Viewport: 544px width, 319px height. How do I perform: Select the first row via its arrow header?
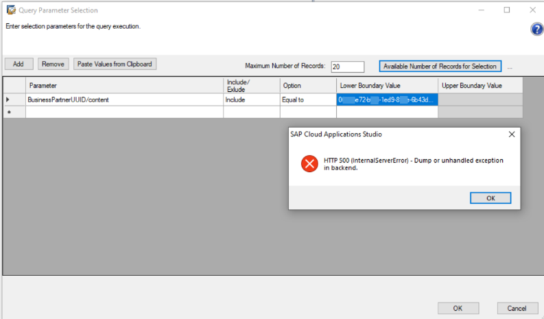pyautogui.click(x=14, y=99)
